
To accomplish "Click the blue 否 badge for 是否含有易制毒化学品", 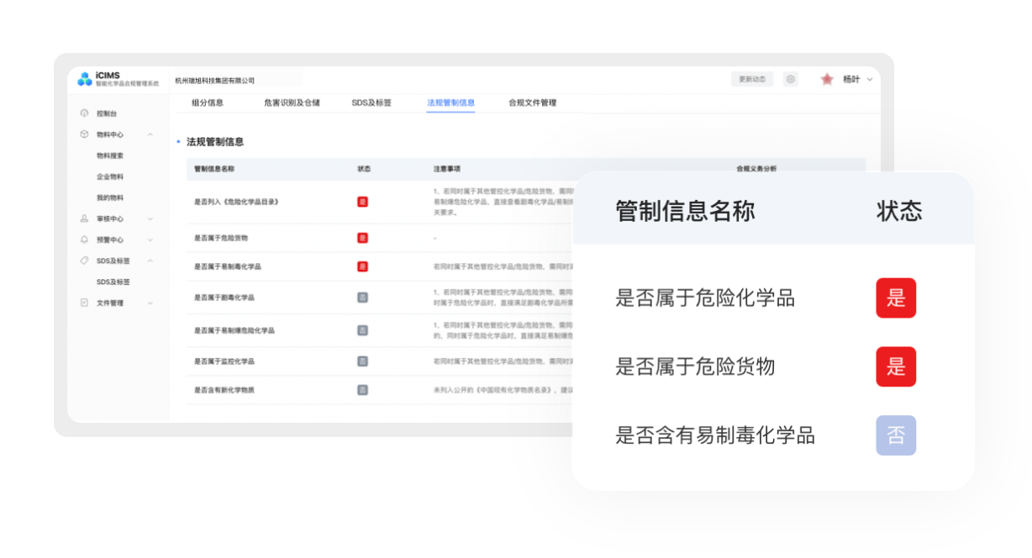I will (896, 435).
